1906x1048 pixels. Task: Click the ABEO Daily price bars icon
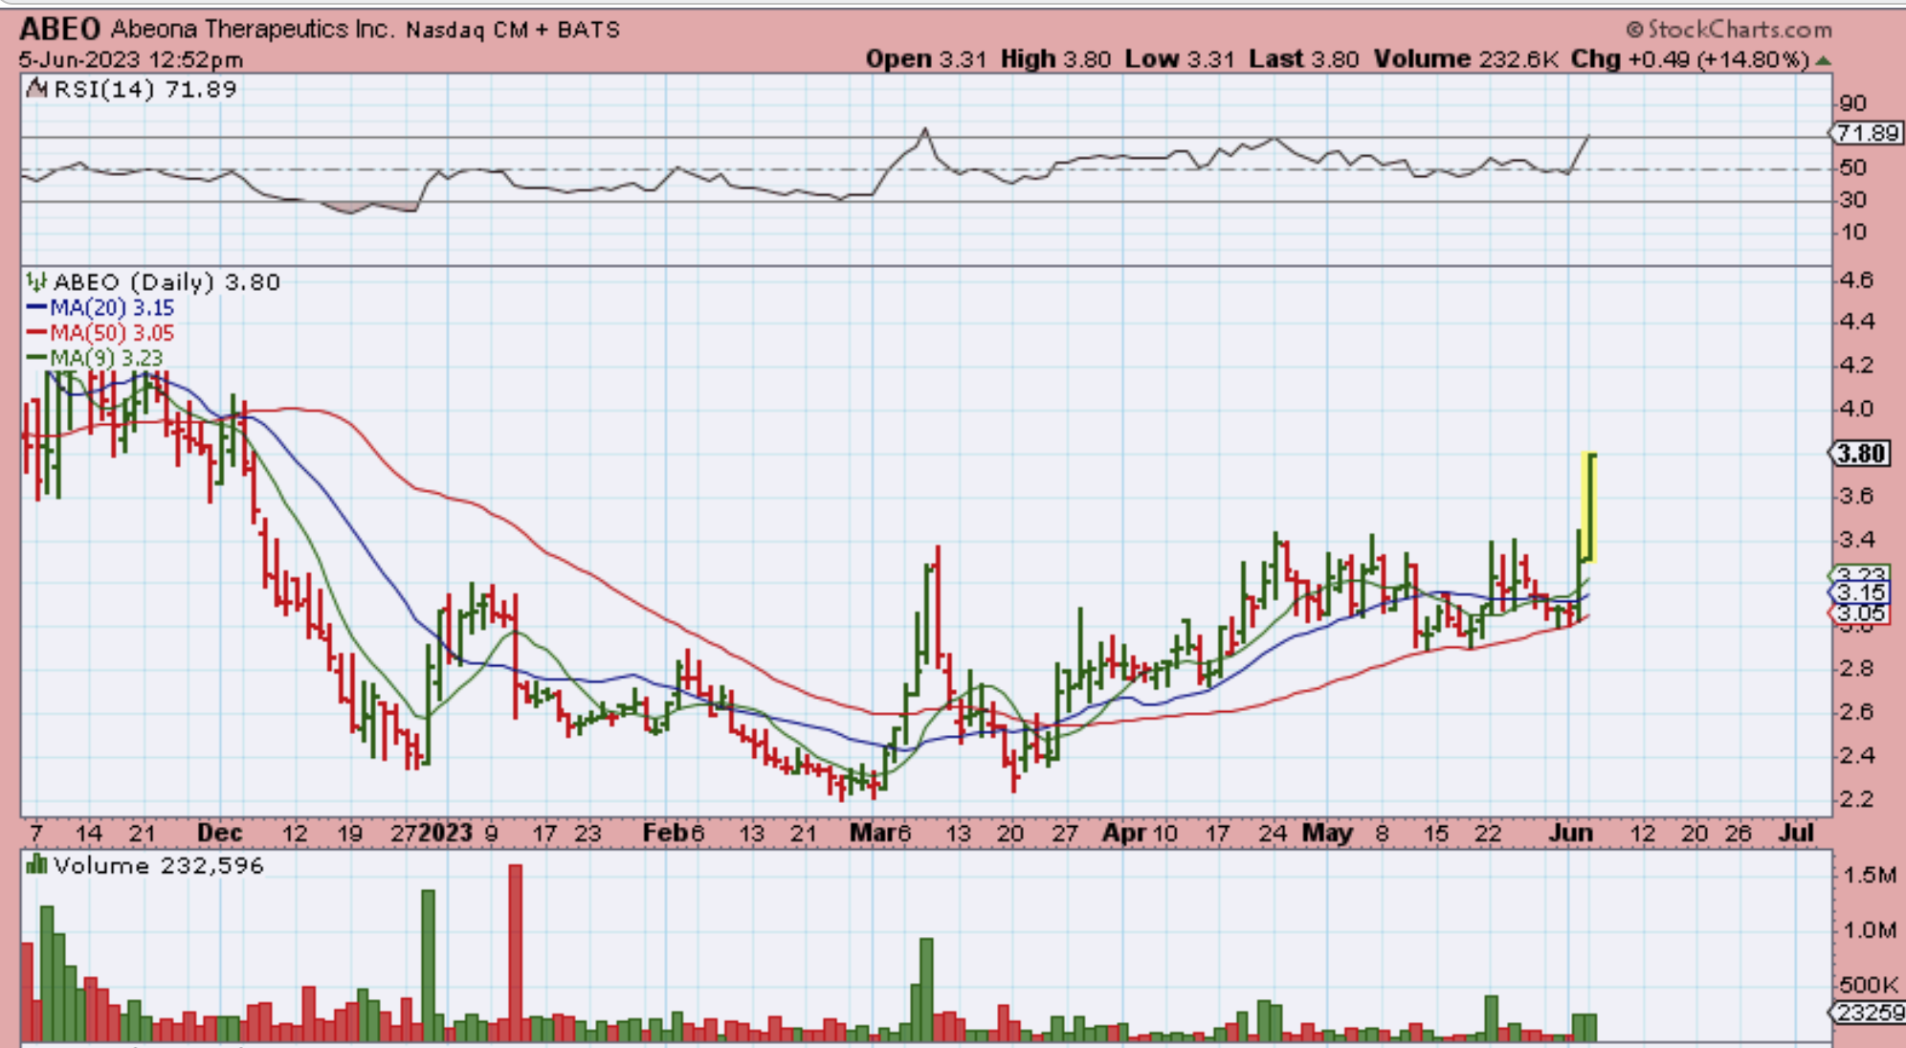(x=36, y=282)
